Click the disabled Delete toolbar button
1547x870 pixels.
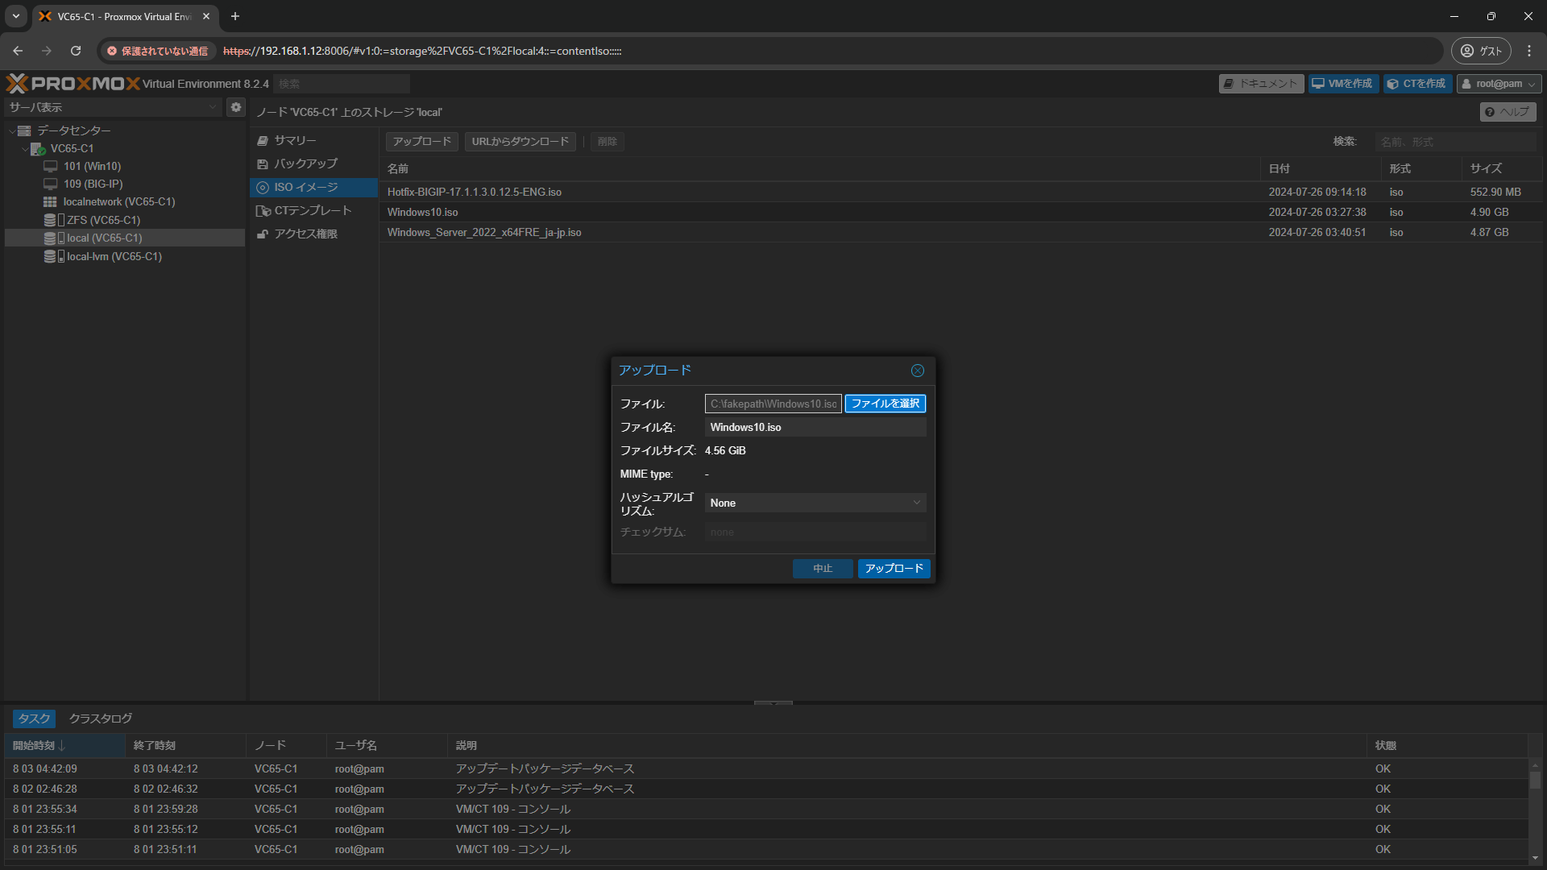pyautogui.click(x=608, y=142)
